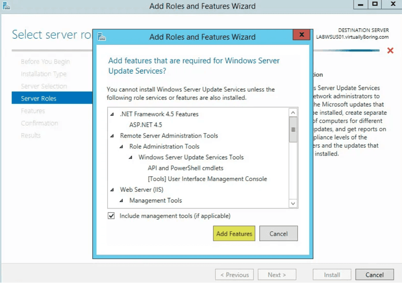
Task: Click the Previous button in the wizard
Action: click(234, 275)
